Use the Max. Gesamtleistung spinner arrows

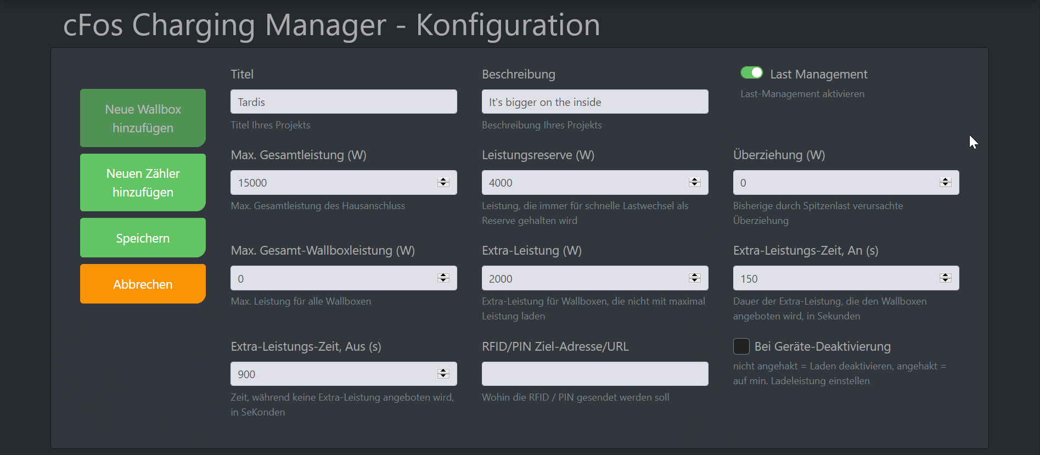(x=443, y=182)
